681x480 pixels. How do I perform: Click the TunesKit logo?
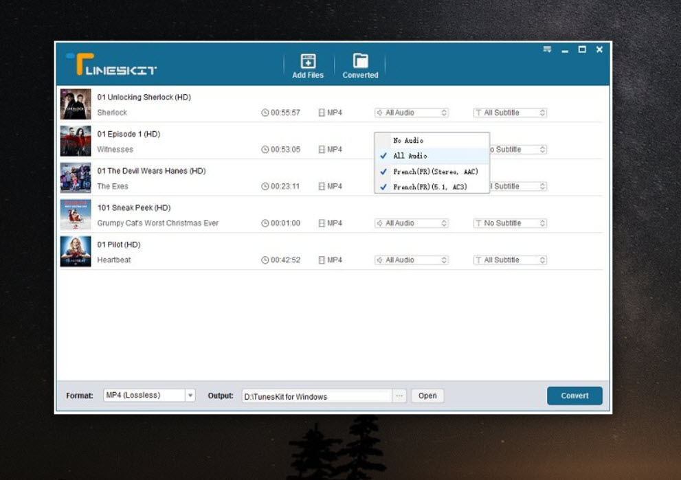(x=111, y=65)
